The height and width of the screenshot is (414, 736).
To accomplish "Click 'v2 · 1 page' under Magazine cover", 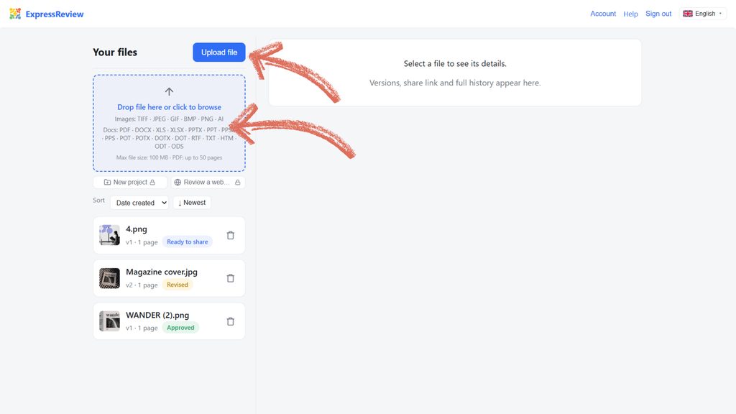I will [142, 285].
